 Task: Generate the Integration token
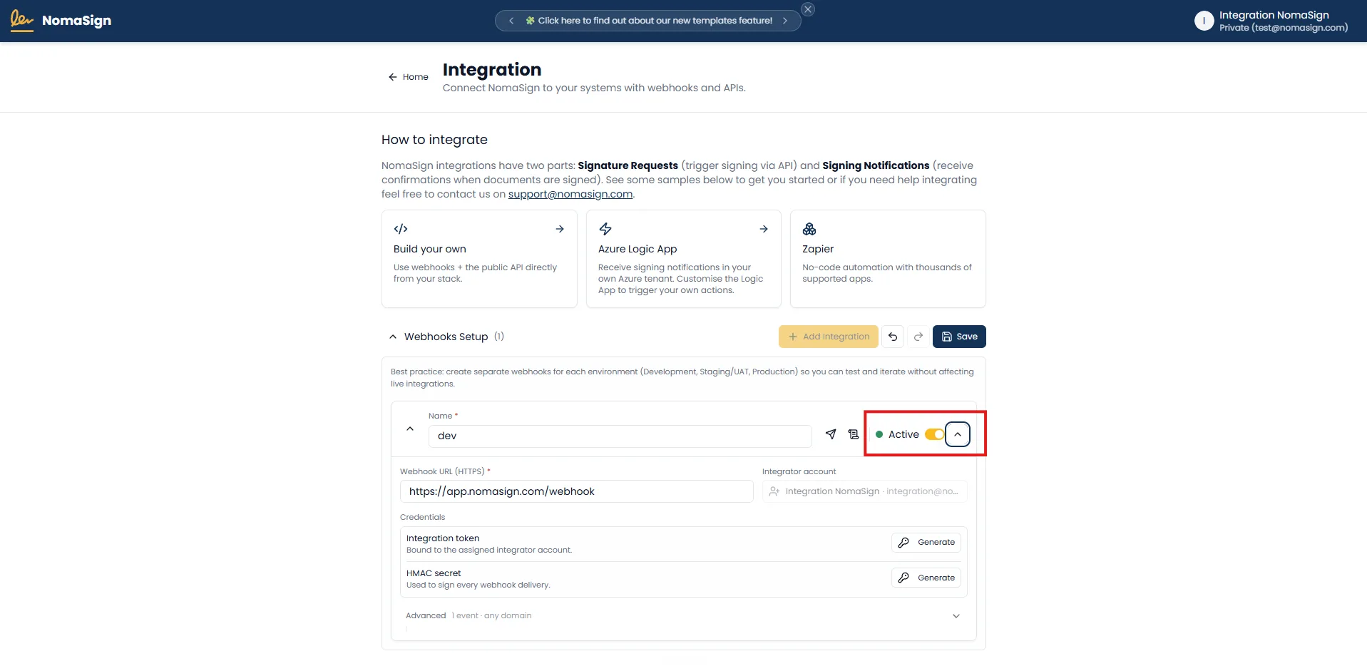[x=926, y=543]
